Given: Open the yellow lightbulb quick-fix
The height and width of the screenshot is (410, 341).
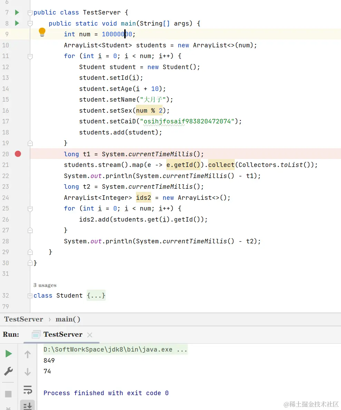Looking at the screenshot, I should click(x=42, y=32).
